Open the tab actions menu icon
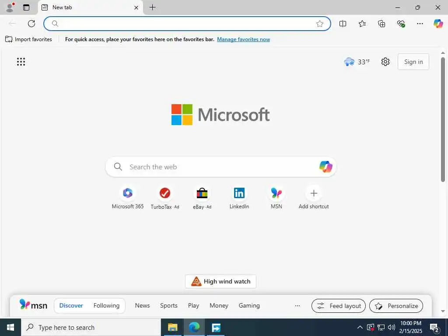Screen dimensions: 448x336 click(26, 7)
